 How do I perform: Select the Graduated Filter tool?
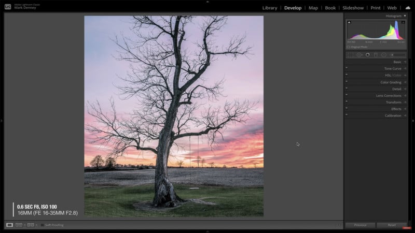coord(376,54)
